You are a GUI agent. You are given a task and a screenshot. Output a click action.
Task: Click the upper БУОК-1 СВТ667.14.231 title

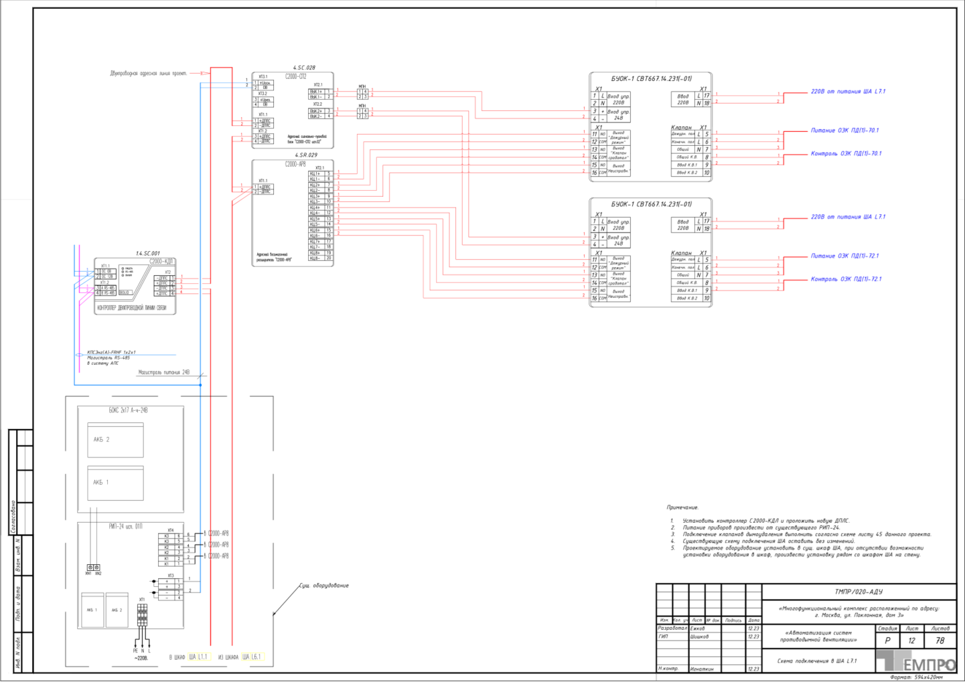(x=651, y=78)
